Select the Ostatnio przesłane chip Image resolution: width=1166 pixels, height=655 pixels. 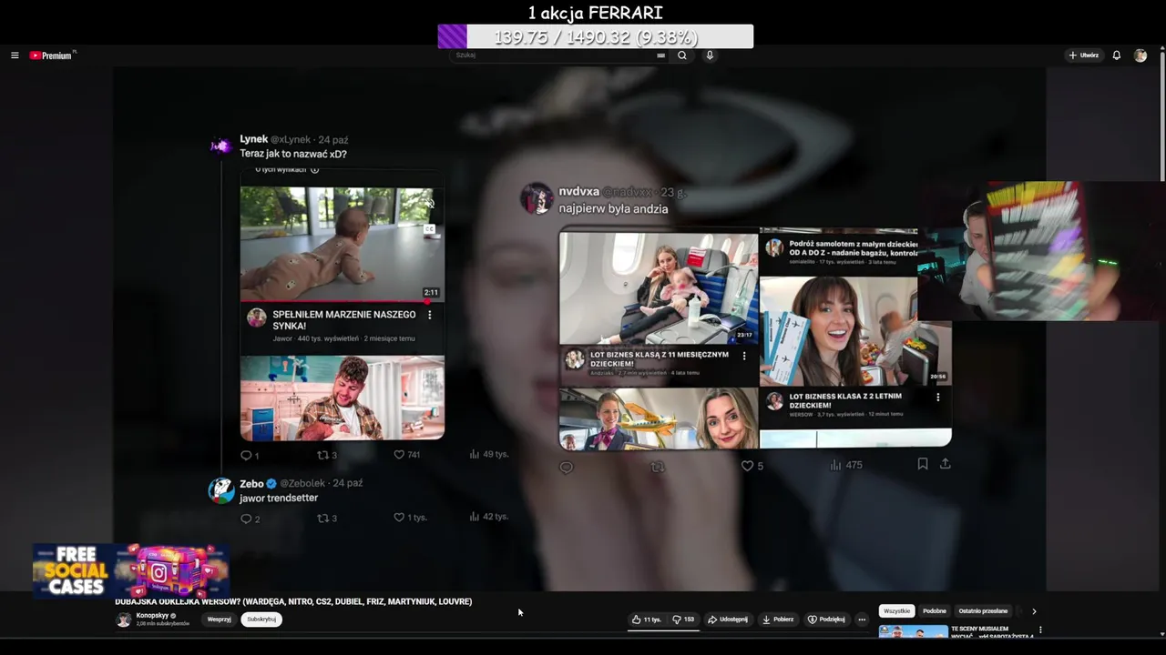983,611
